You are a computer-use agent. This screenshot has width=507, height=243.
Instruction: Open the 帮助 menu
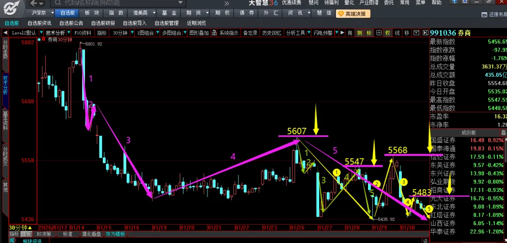pos(437,3)
